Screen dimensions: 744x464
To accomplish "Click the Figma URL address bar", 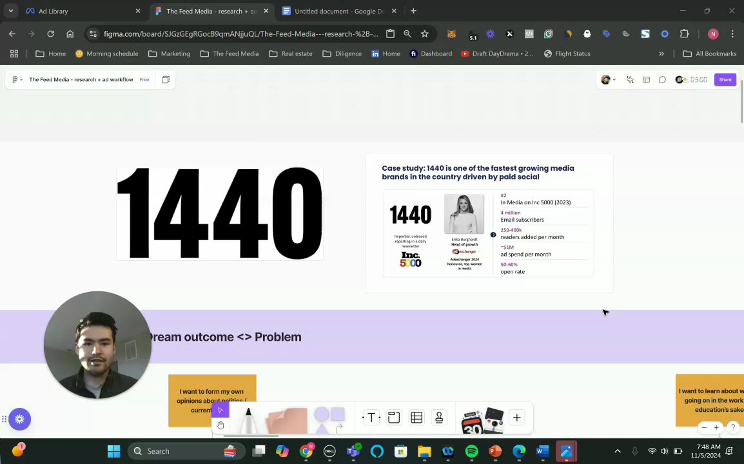I will pos(241,34).
